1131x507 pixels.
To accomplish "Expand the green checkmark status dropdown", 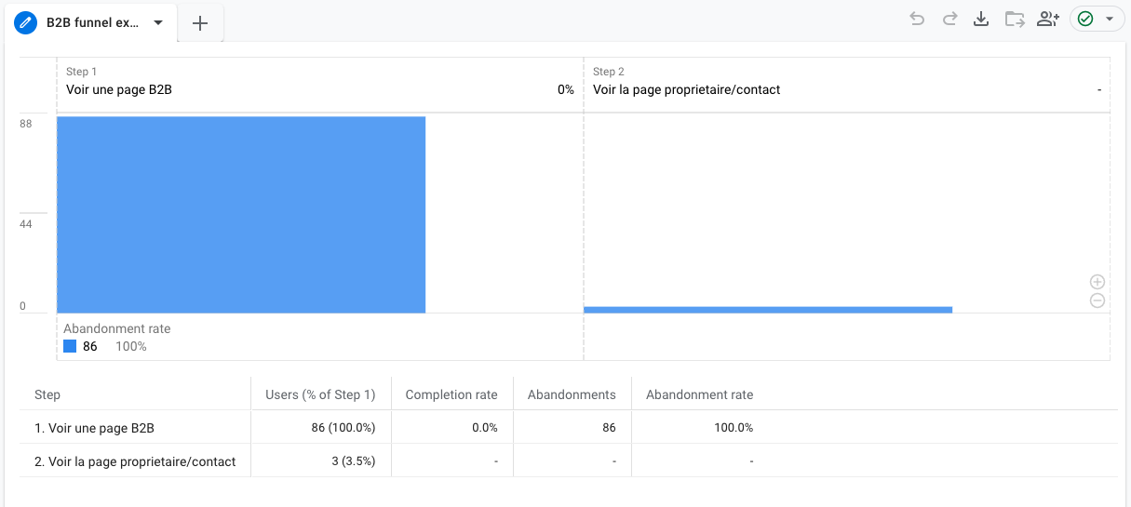I will pyautogui.click(x=1109, y=20).
